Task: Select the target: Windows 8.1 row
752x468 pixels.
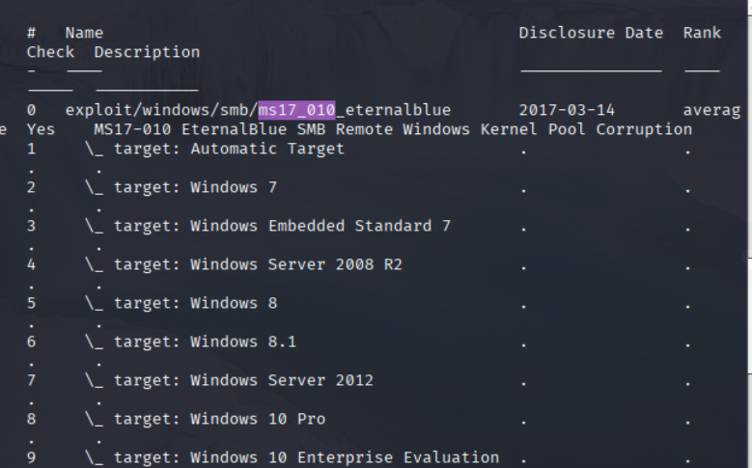Action: pos(191,342)
